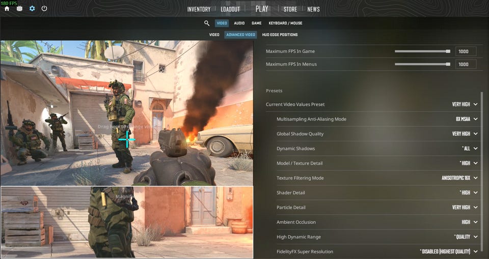This screenshot has height=259, width=489.
Task: Open the High Dynamic Range dropdown
Action: click(x=466, y=237)
